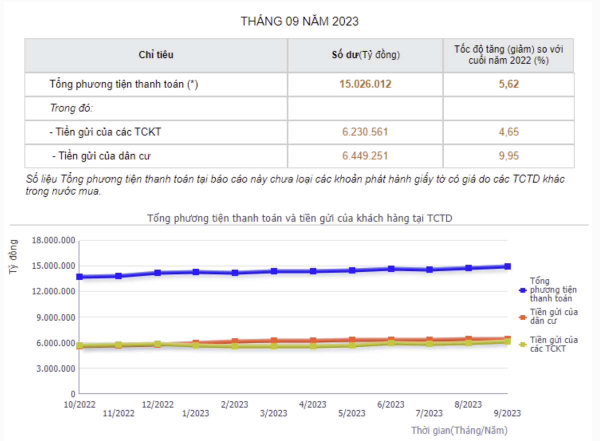The height and width of the screenshot is (441, 600).
Task: Click the blue data point at 12/2022
Action: pos(157,273)
